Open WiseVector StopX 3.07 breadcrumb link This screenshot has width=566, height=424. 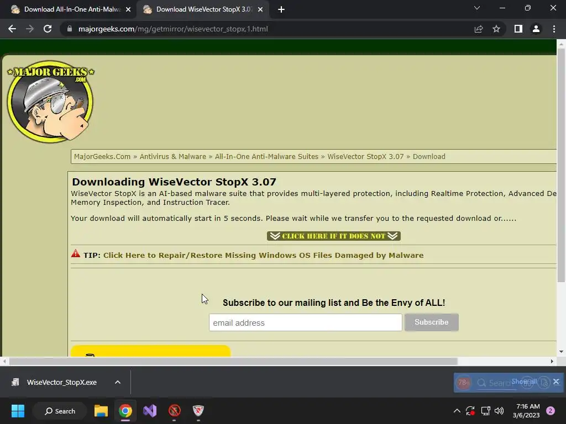[365, 156]
